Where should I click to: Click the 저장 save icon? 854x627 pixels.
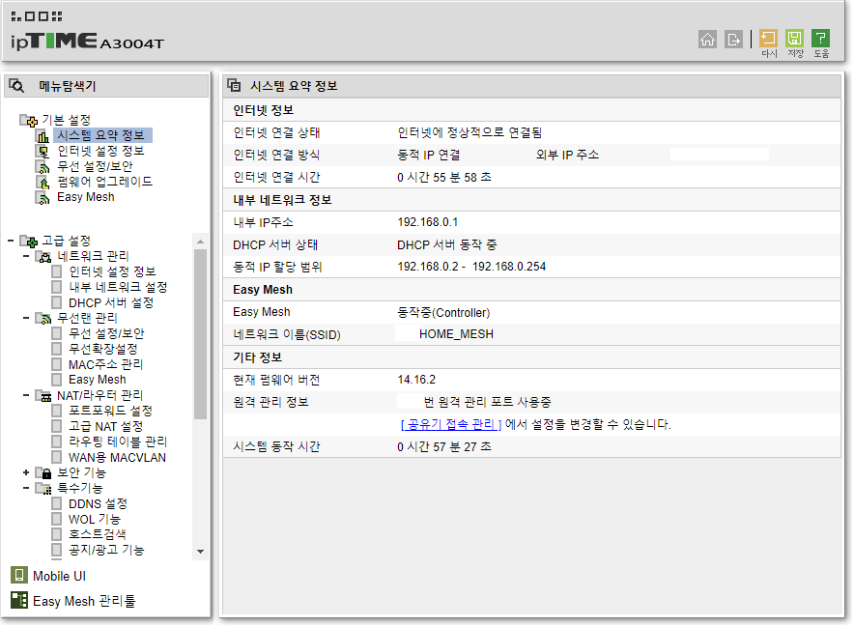click(795, 38)
